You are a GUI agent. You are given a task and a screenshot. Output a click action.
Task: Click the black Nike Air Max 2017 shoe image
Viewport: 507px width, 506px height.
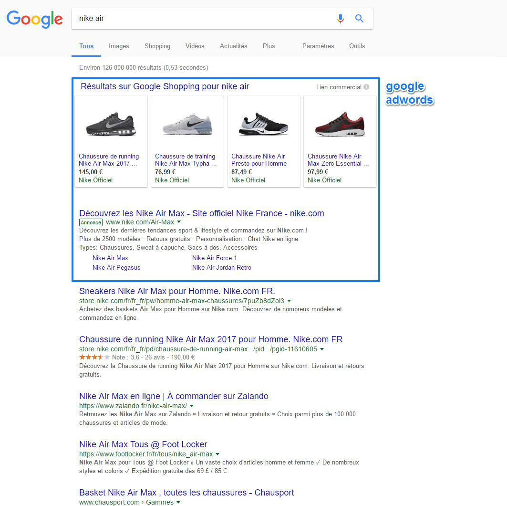111,124
